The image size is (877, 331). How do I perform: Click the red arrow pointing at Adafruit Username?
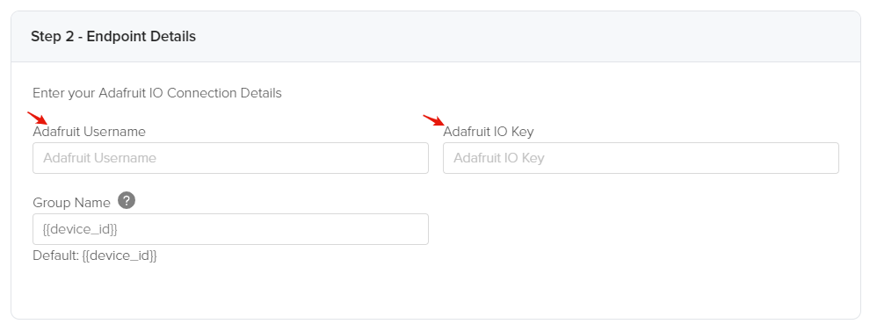38,119
